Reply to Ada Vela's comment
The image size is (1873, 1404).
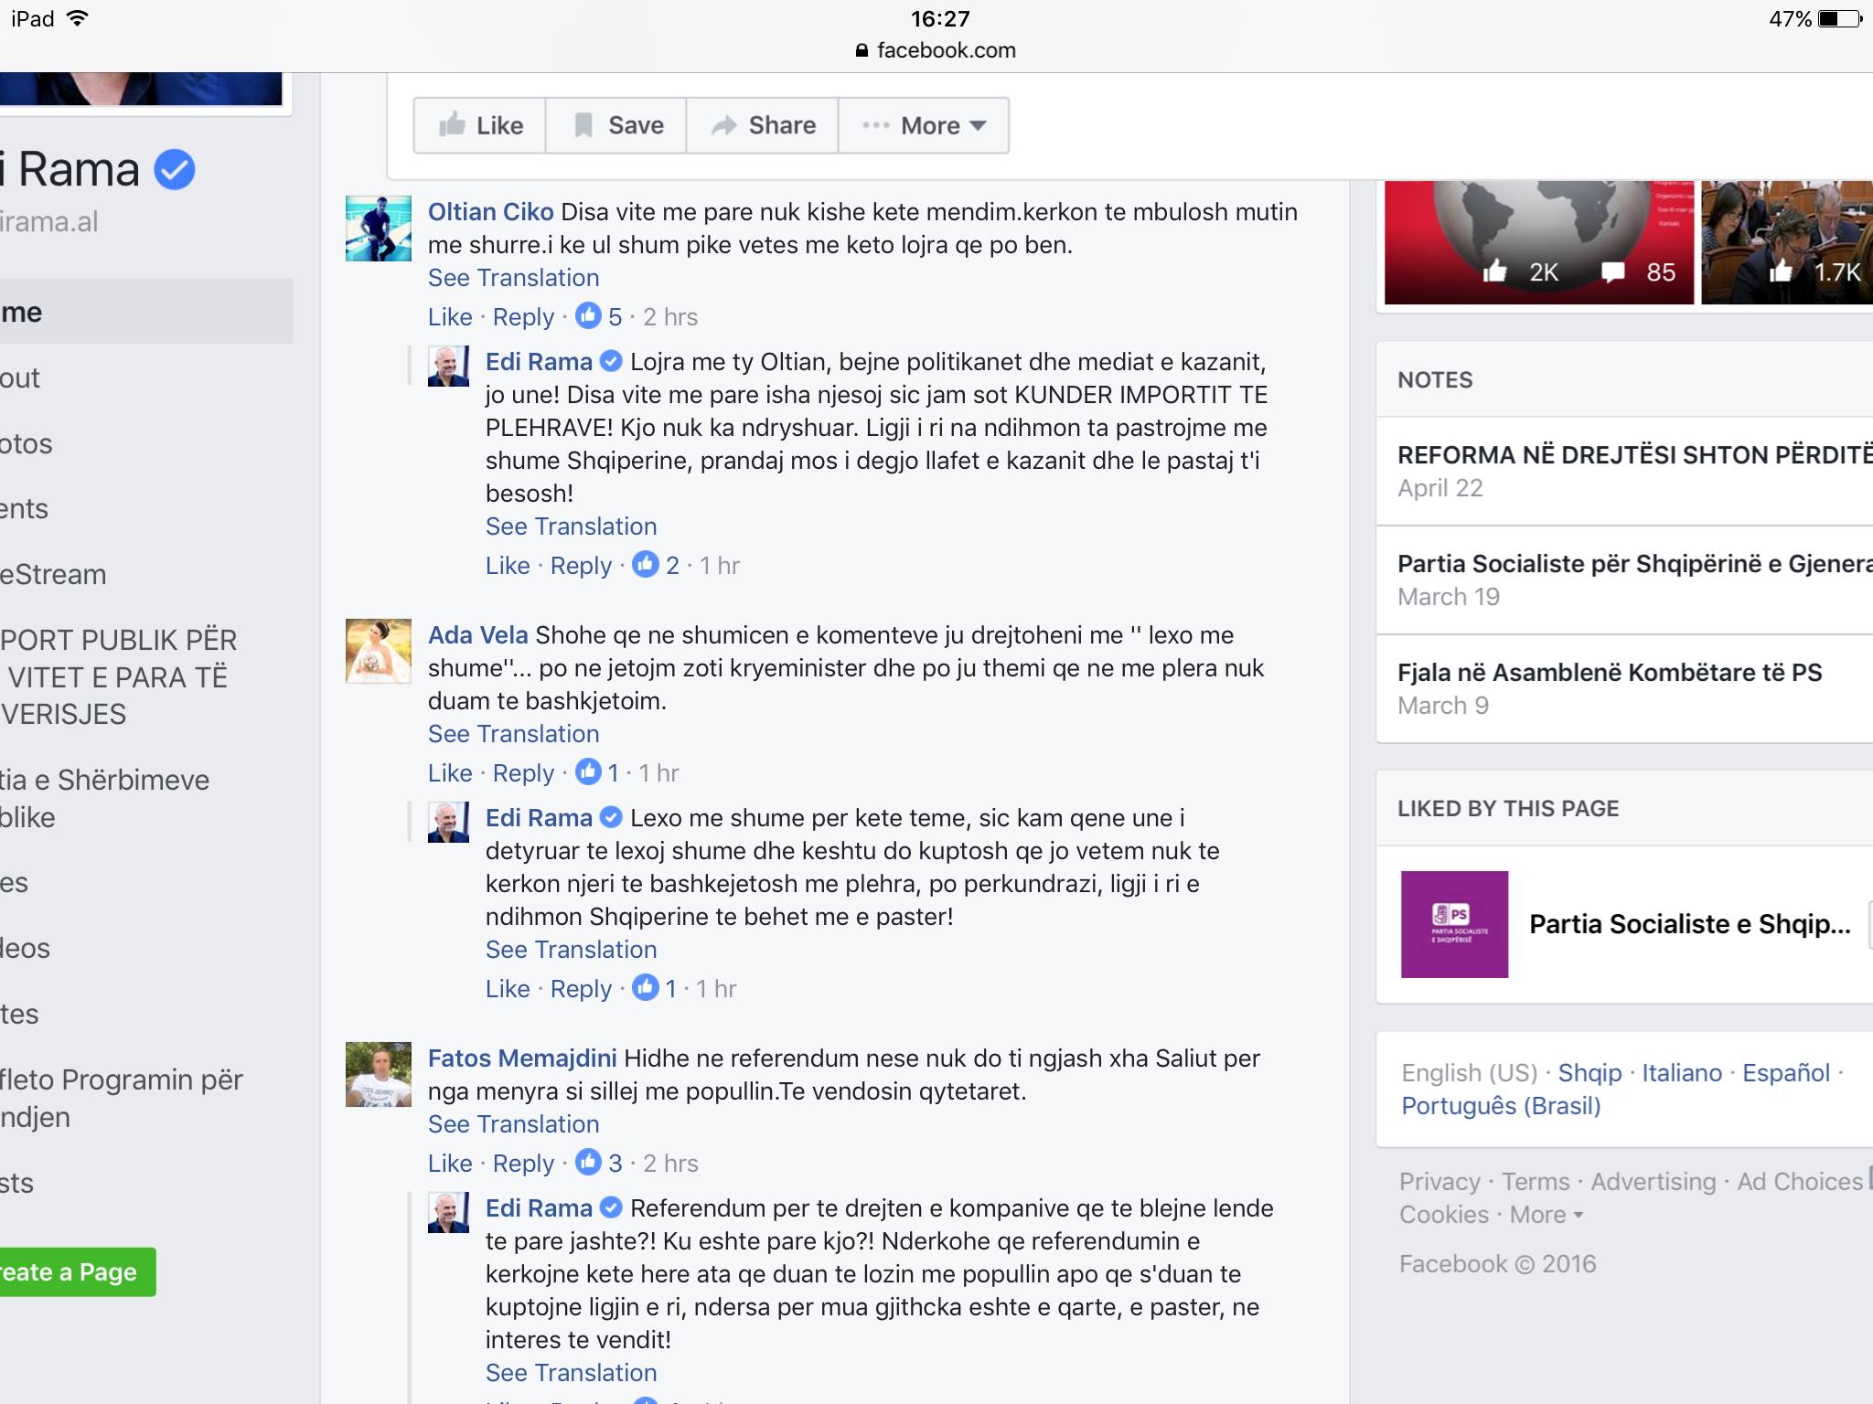click(x=523, y=773)
